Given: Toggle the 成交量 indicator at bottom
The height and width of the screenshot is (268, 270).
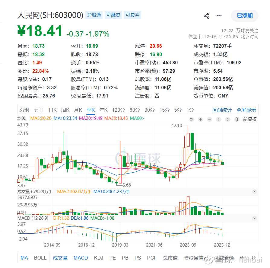Looking at the screenshot, I should 60,258.
